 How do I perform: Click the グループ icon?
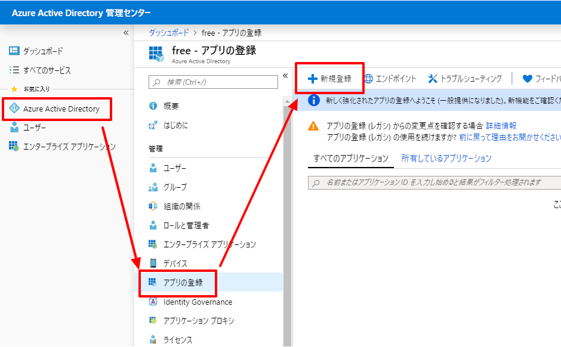pos(153,187)
